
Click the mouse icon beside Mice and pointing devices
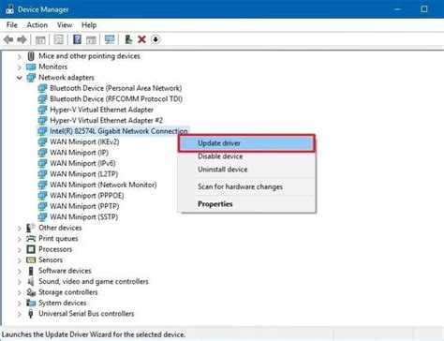point(31,56)
